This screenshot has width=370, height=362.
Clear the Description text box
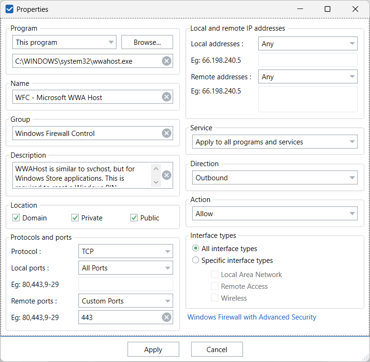[x=167, y=175]
